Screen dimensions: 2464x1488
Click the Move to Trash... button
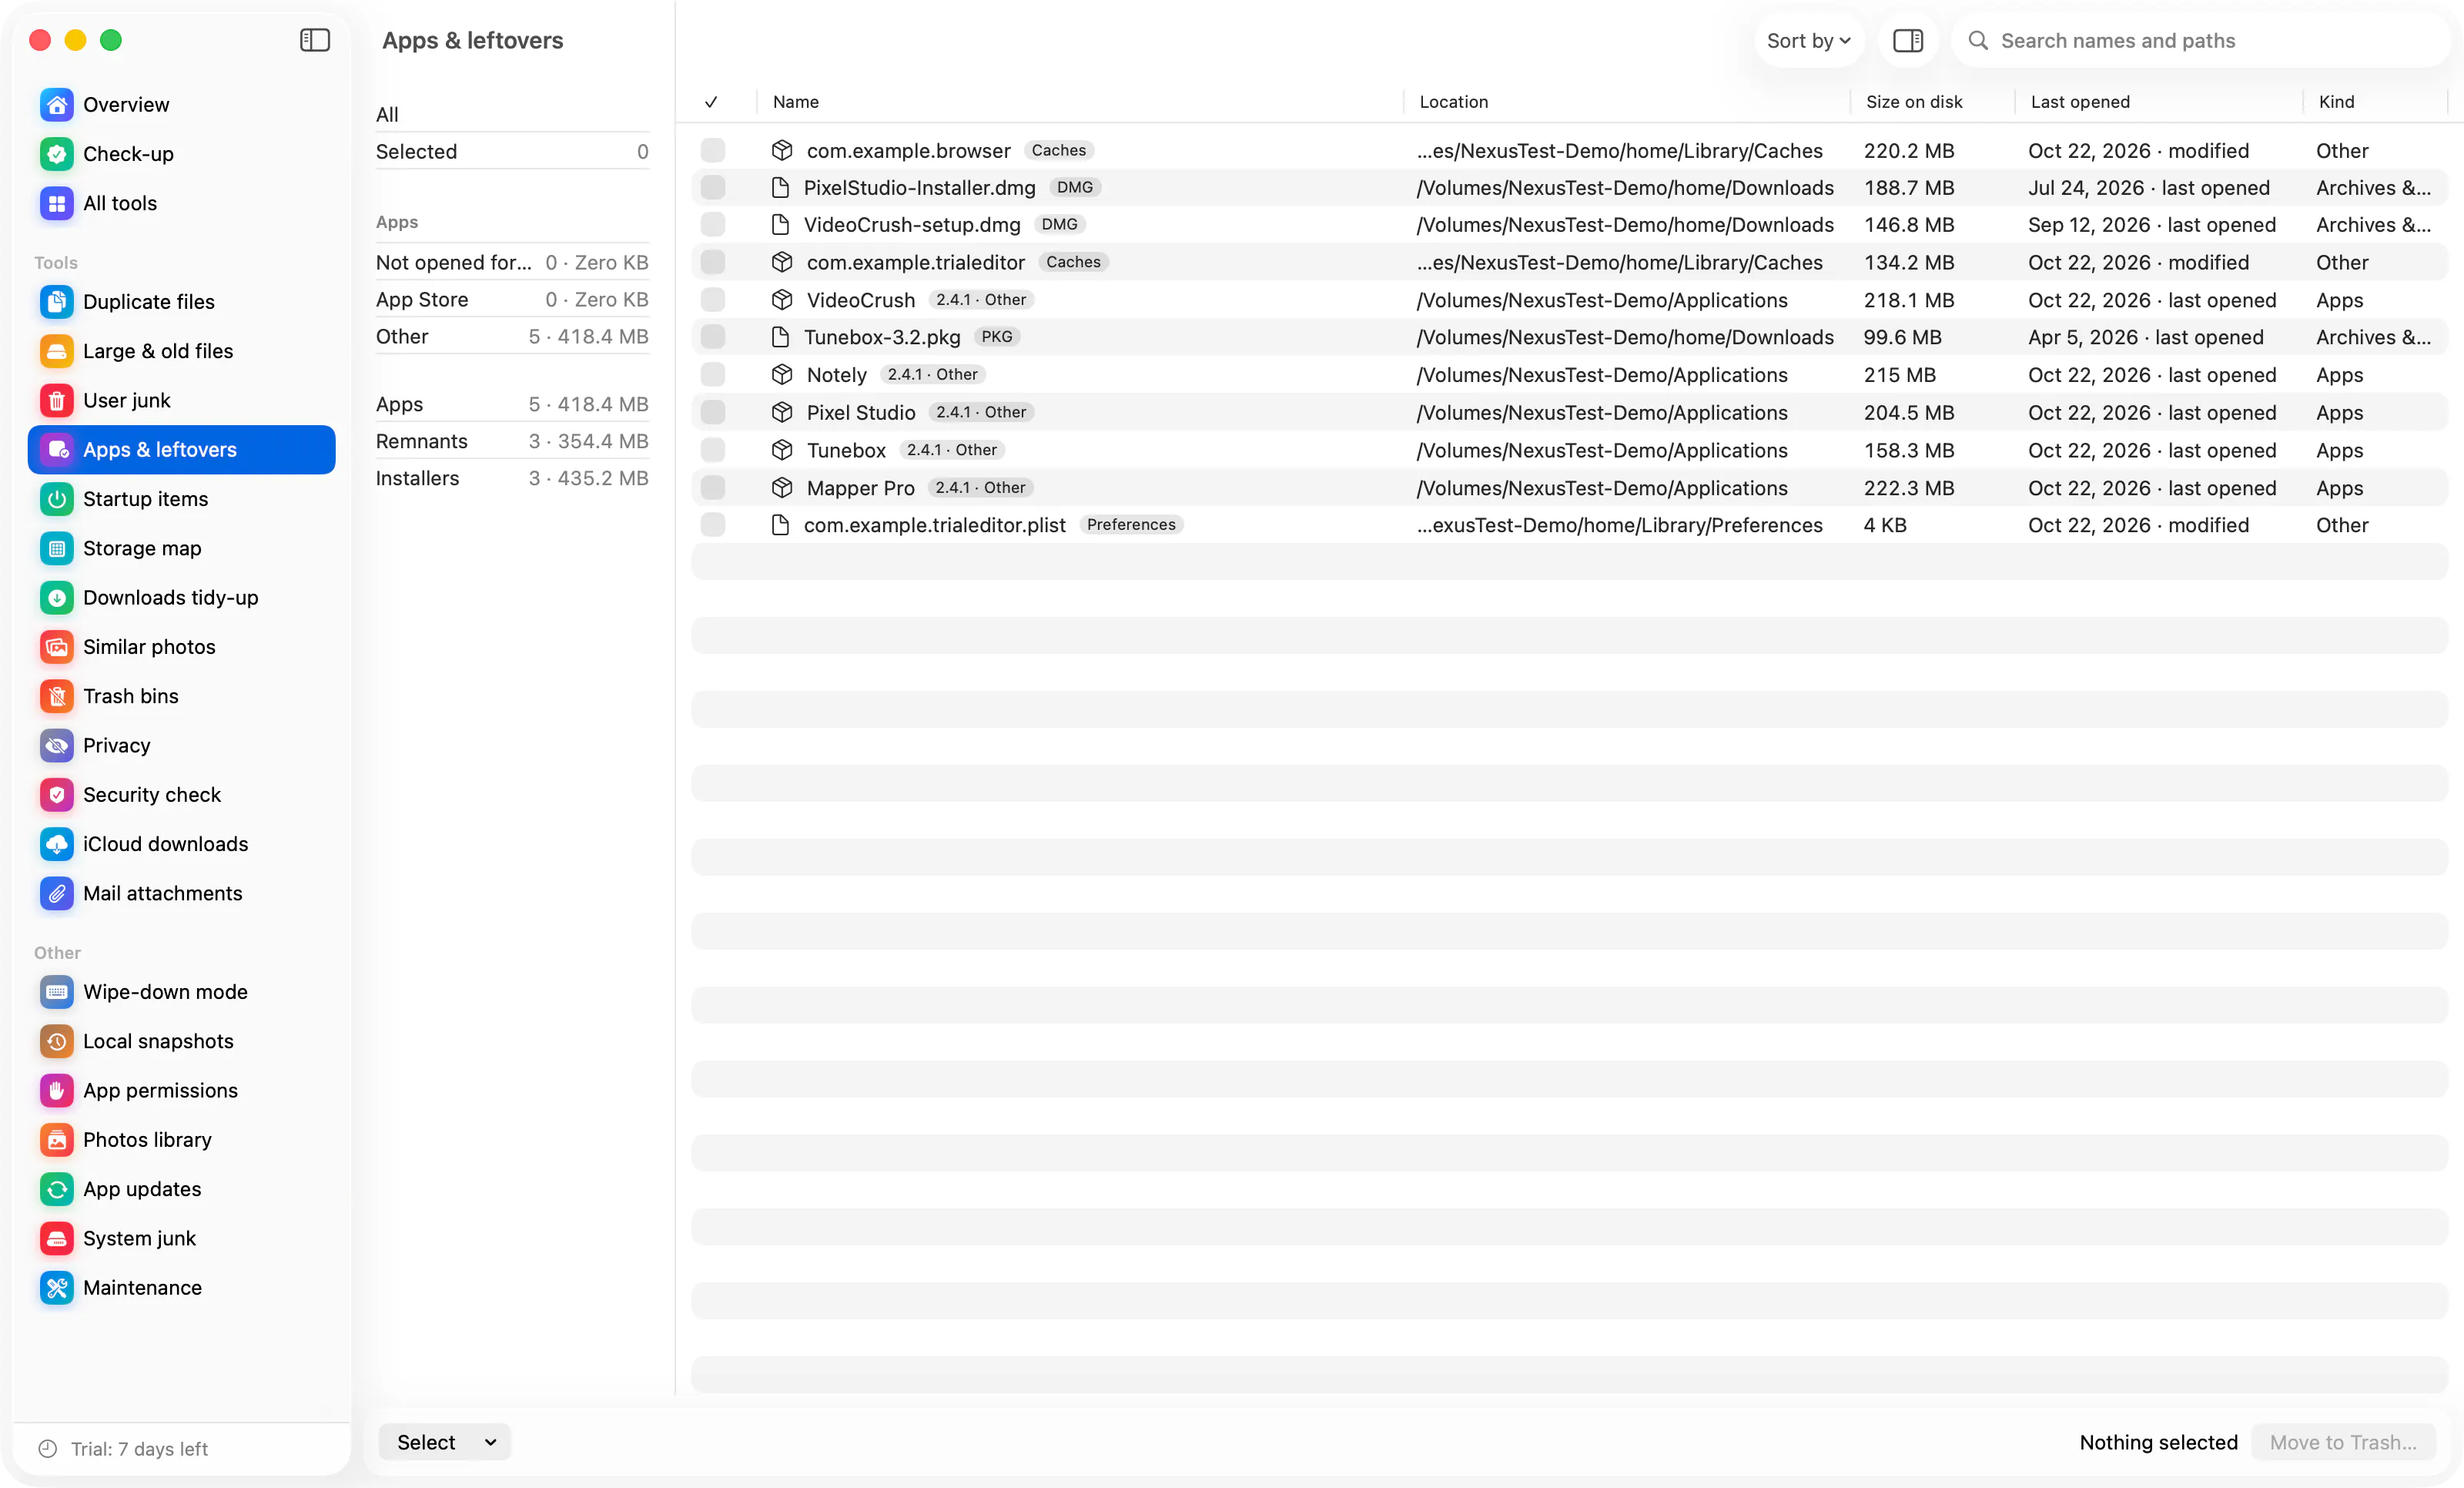pos(2343,1442)
